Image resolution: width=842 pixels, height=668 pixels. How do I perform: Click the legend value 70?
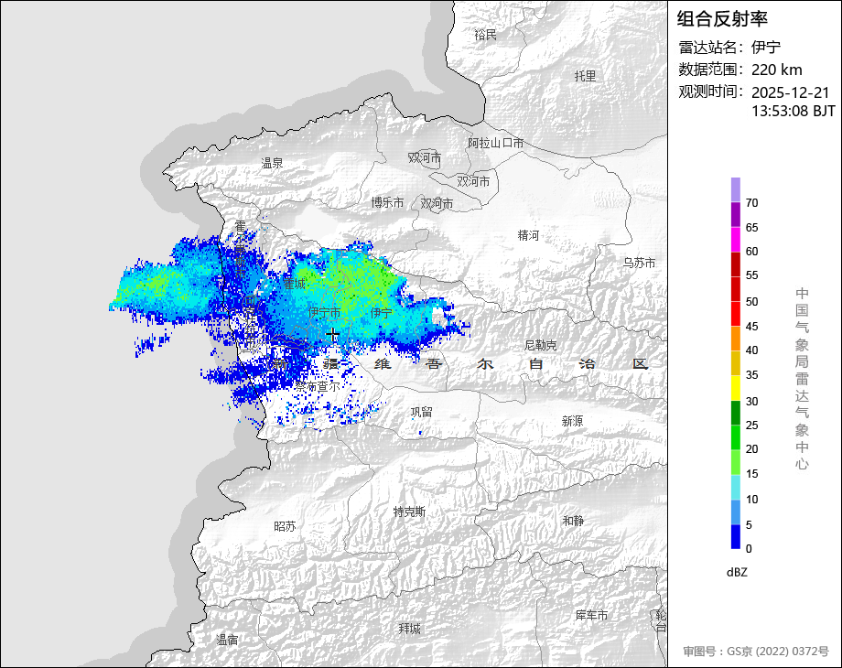[751, 203]
